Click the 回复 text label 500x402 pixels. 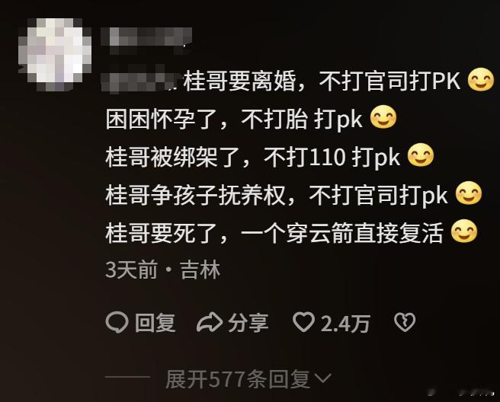point(155,323)
